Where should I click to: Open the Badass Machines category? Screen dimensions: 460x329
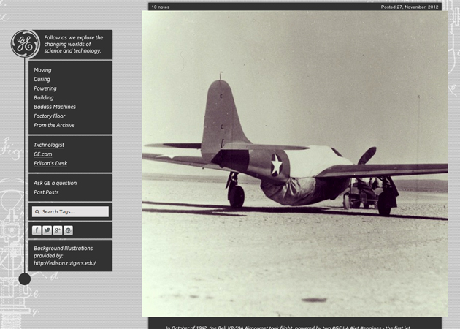(x=54, y=107)
